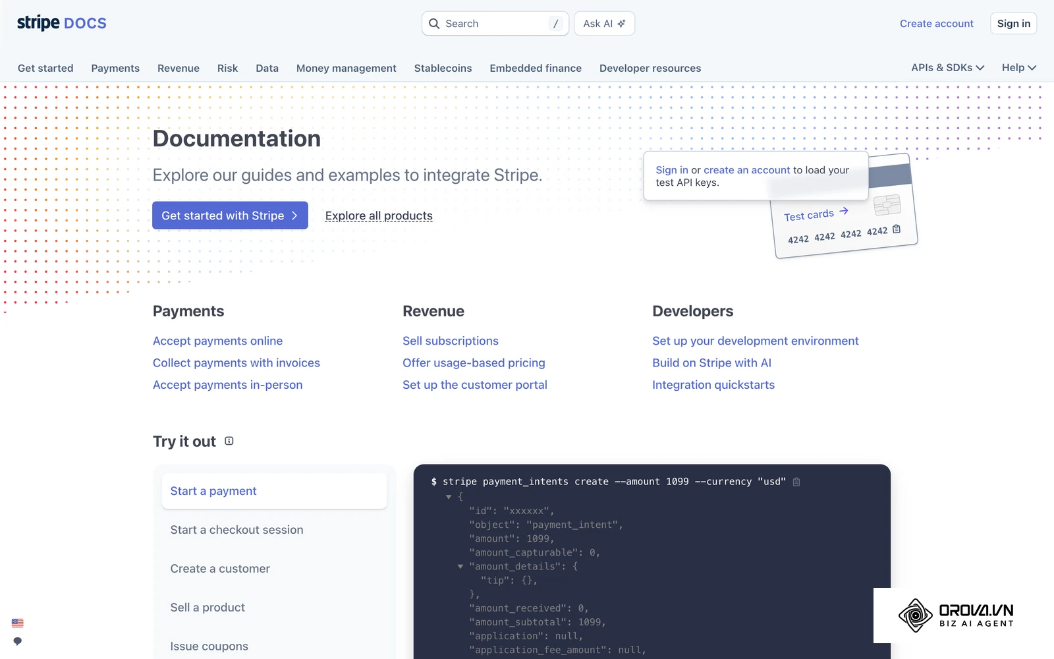The width and height of the screenshot is (1054, 659).
Task: Click the Sign in button
Action: pos(1013,24)
